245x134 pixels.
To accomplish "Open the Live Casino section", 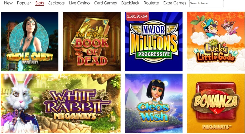I will 79,3.
